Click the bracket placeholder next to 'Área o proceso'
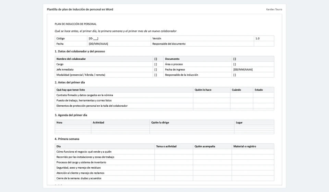 [234, 64]
